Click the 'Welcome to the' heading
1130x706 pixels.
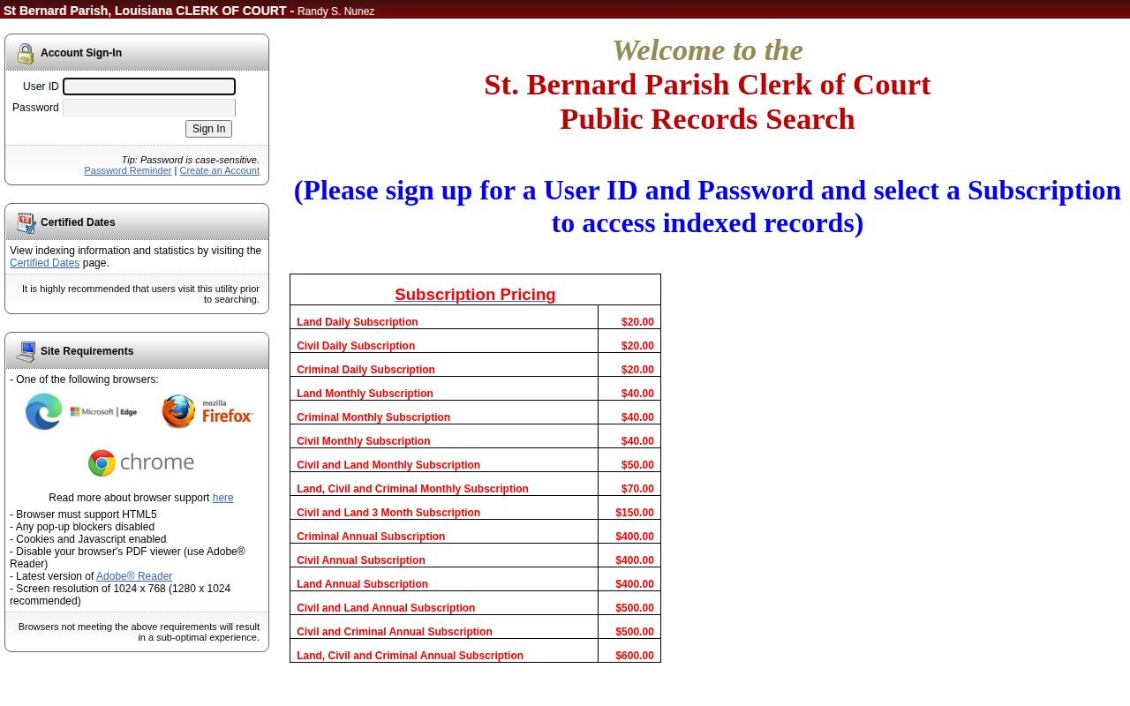coord(707,50)
